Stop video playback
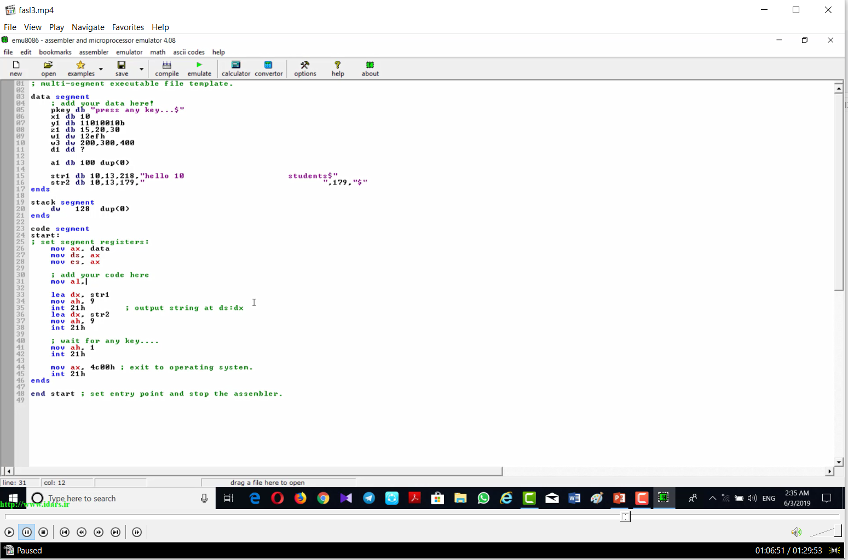The image size is (848, 560). 43,532
